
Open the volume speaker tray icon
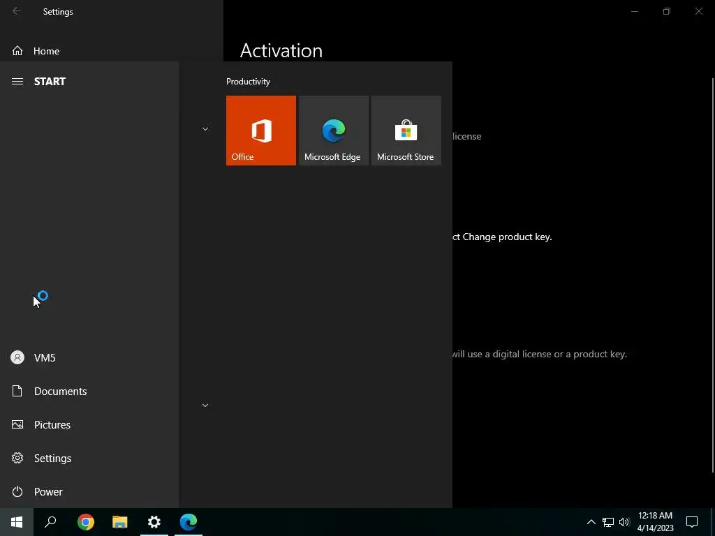pos(624,522)
